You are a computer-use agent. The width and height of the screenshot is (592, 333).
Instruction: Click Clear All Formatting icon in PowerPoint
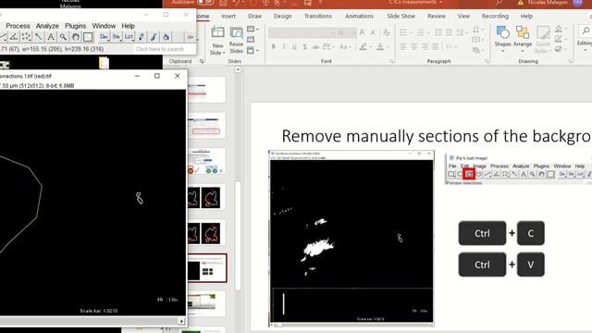tap(387, 33)
